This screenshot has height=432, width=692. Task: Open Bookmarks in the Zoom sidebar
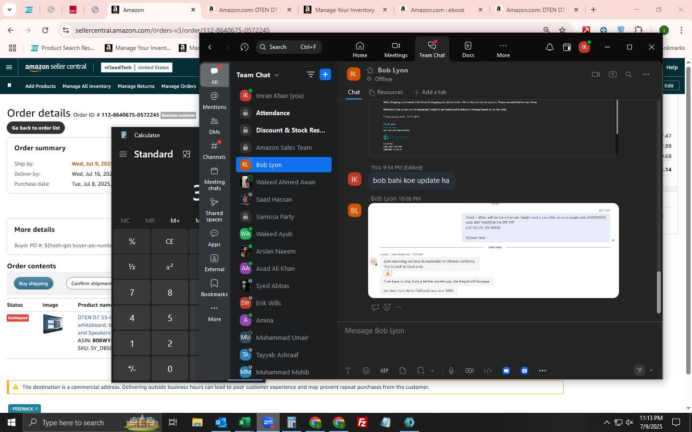tap(214, 288)
